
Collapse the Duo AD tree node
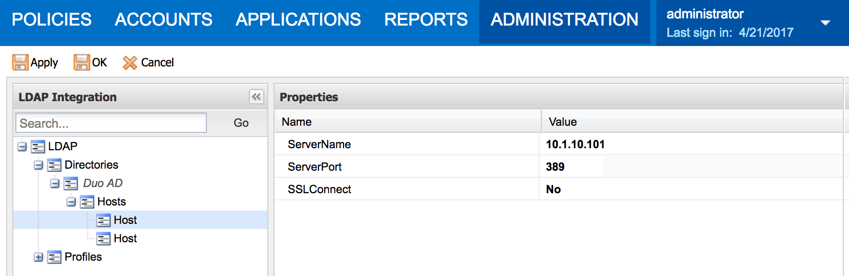pos(55,183)
